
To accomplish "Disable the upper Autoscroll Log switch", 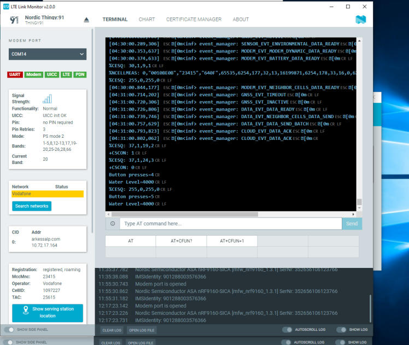I will (x=288, y=330).
